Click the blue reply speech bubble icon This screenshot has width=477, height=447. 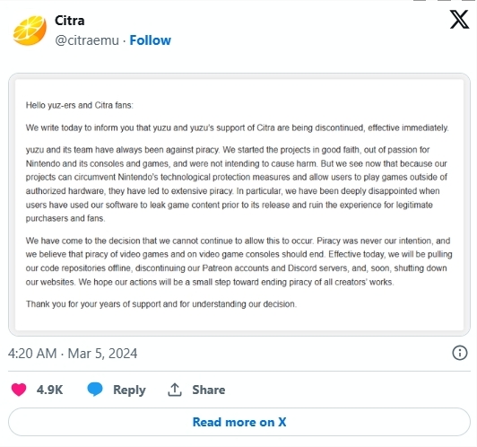[95, 390]
